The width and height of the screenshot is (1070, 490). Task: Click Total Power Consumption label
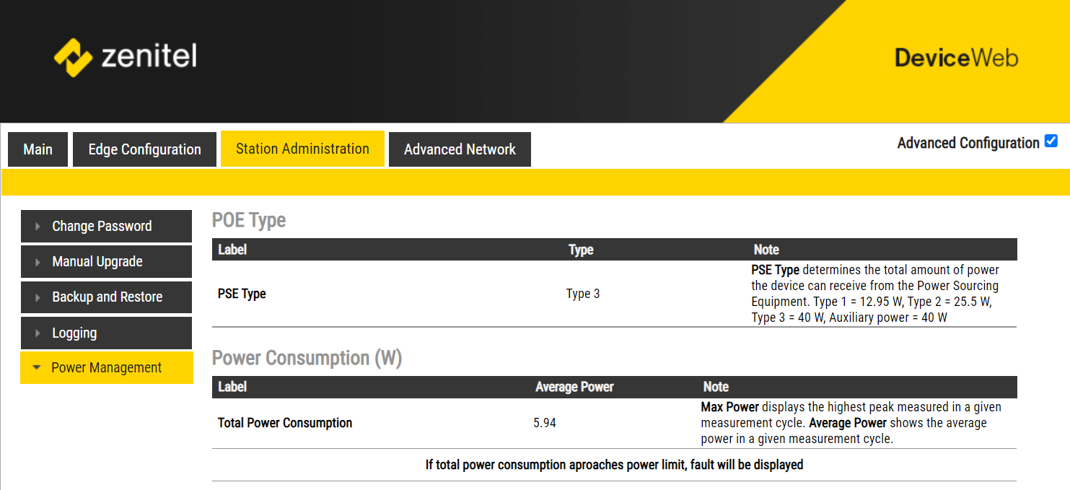click(x=285, y=423)
